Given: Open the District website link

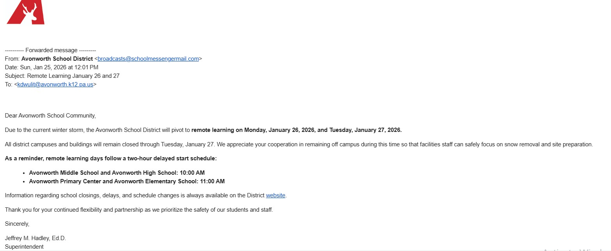Looking at the screenshot, I should [275, 195].
